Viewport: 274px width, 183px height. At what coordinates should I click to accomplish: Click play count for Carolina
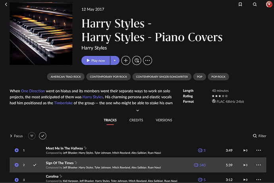tap(245, 180)
